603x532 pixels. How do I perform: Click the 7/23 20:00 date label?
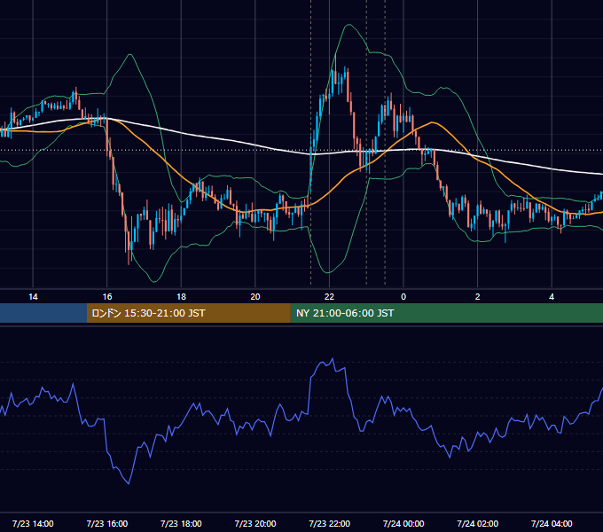[255, 523]
